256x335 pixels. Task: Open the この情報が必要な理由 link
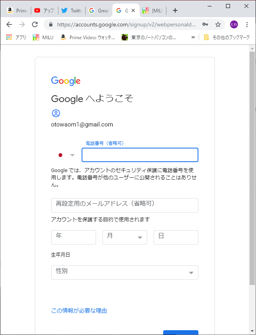click(x=79, y=311)
